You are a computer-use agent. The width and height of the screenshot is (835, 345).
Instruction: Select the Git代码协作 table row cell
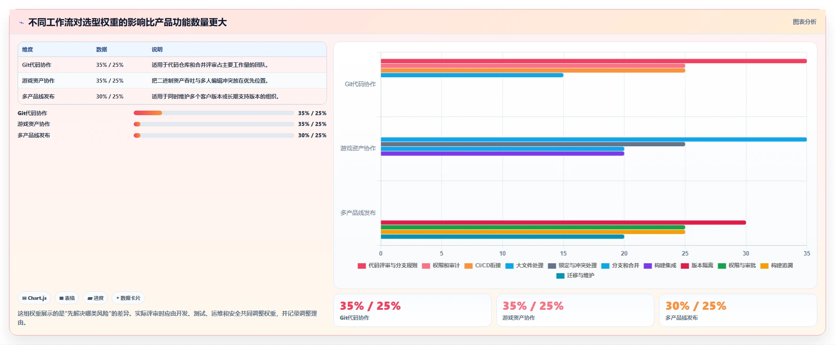(x=37, y=65)
